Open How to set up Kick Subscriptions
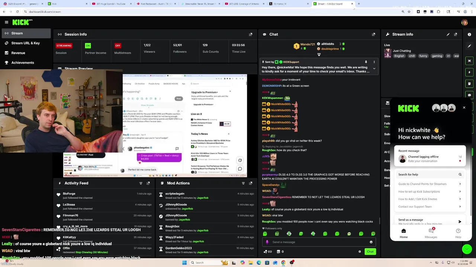This screenshot has height=267, width=476. pyautogui.click(x=430, y=192)
